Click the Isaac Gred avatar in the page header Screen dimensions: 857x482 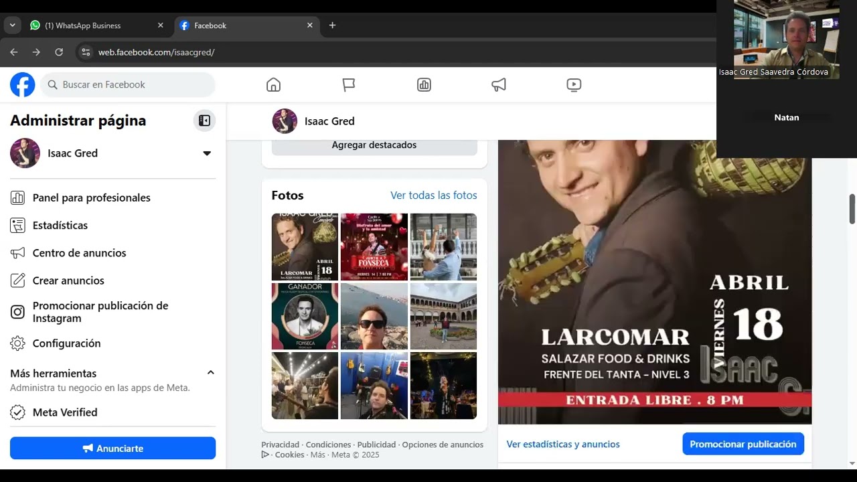pos(285,121)
